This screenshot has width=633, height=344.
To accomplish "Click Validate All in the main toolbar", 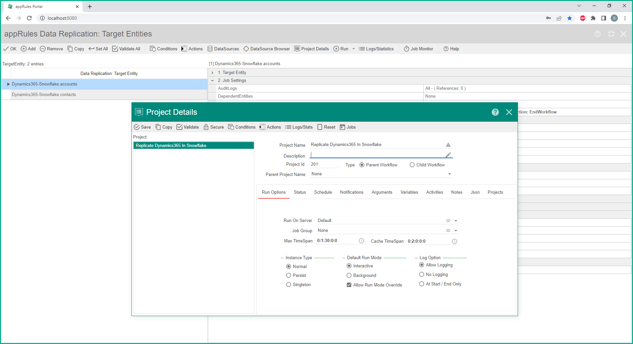I will (x=126, y=49).
